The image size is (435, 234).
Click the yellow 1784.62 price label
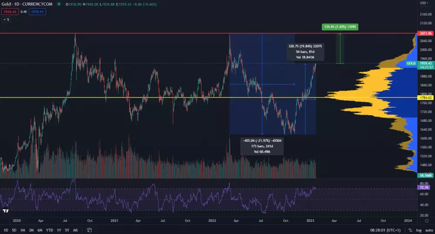(x=424, y=97)
